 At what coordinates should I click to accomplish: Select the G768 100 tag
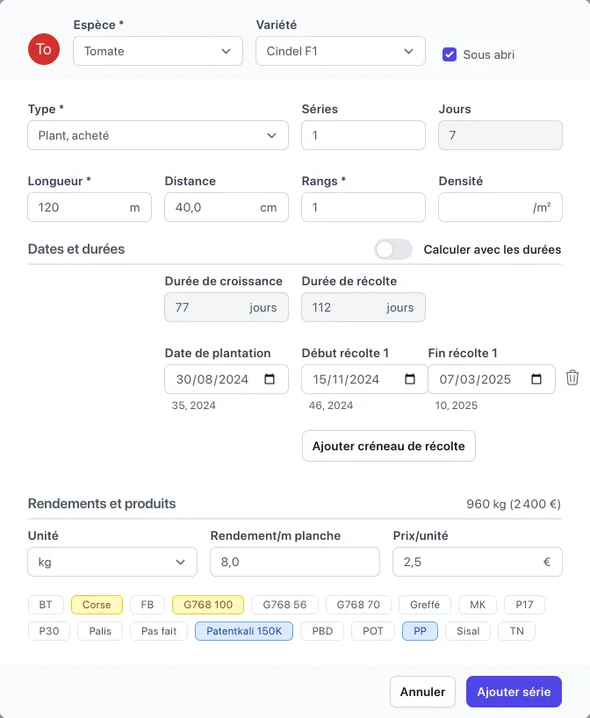tap(207, 604)
